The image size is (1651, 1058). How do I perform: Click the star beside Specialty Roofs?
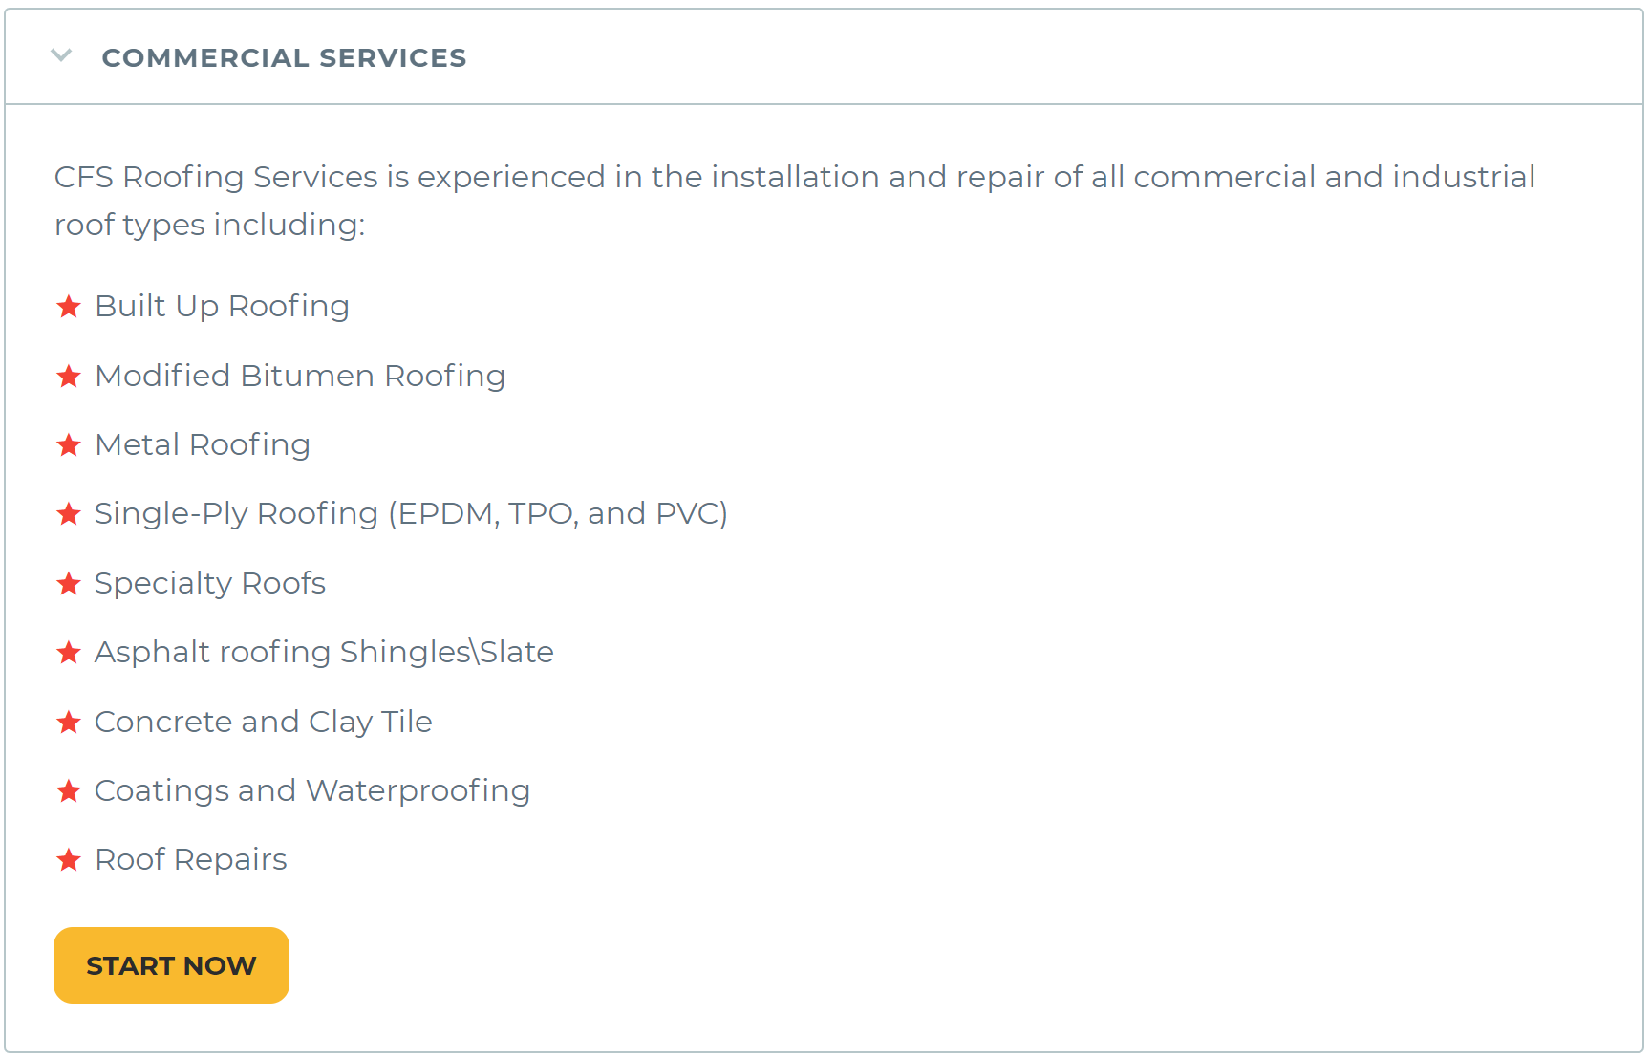tap(69, 584)
